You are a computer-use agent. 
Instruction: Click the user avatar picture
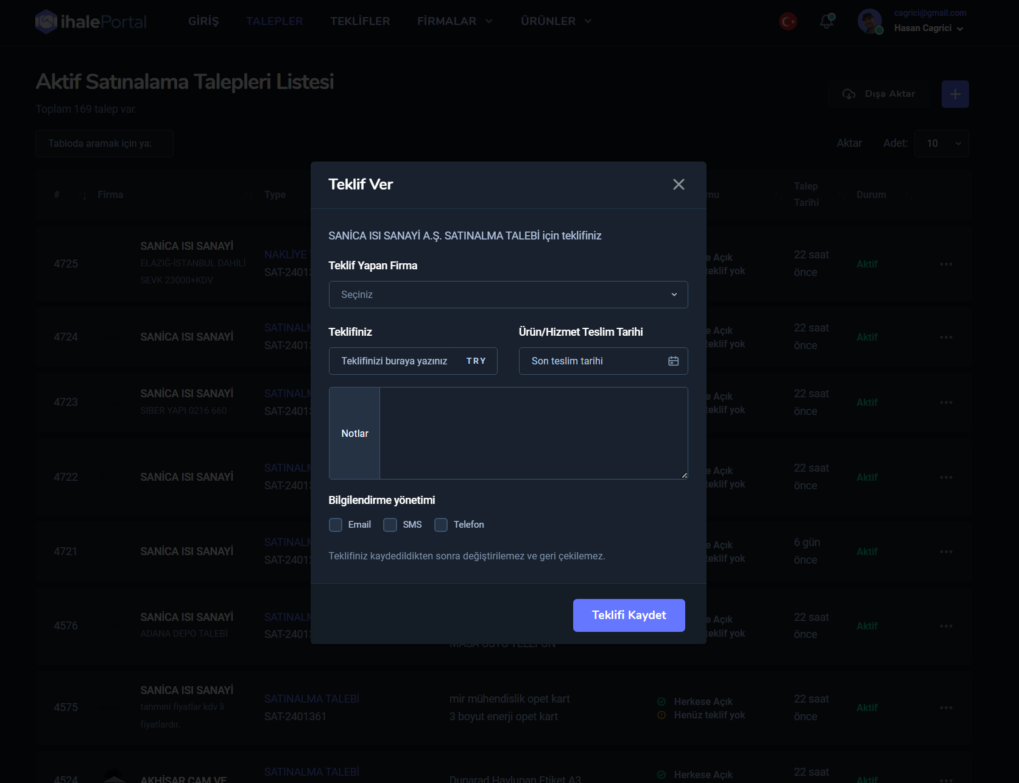tap(869, 21)
